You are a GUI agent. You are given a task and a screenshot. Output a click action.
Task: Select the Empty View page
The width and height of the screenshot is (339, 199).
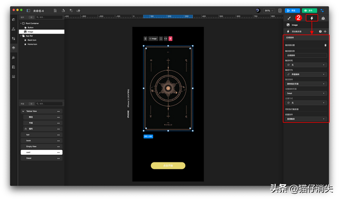[x=41, y=146]
